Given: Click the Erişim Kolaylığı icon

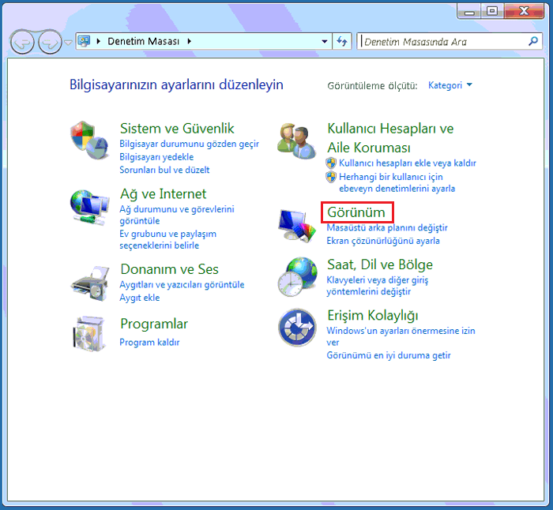Looking at the screenshot, I should coord(297,328).
